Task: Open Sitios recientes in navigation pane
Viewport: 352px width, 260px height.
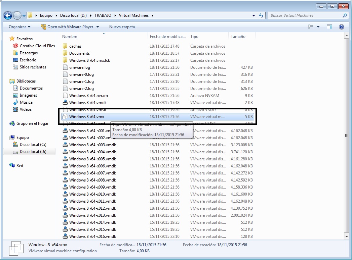Action: 30,67
